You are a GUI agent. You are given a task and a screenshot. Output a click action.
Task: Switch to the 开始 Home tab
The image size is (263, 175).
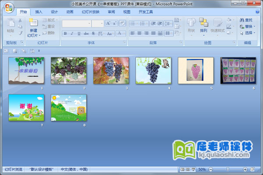[23, 12]
